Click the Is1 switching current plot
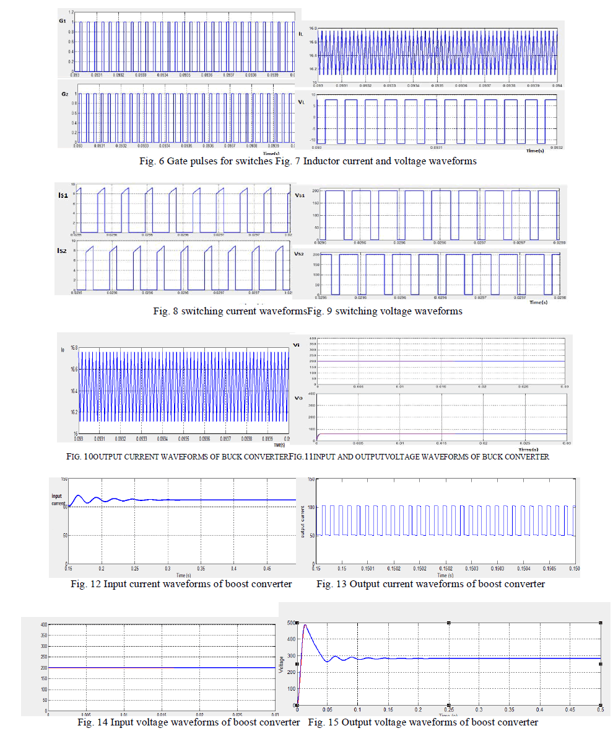Viewport: 613px width, 736px height. pyautogui.click(x=184, y=210)
